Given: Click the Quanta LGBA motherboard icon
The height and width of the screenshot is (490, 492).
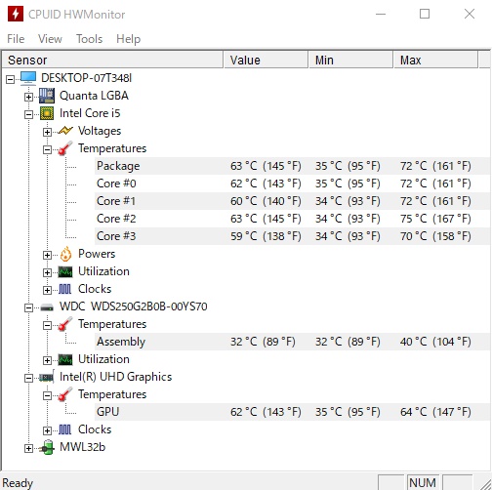Looking at the screenshot, I should [47, 96].
